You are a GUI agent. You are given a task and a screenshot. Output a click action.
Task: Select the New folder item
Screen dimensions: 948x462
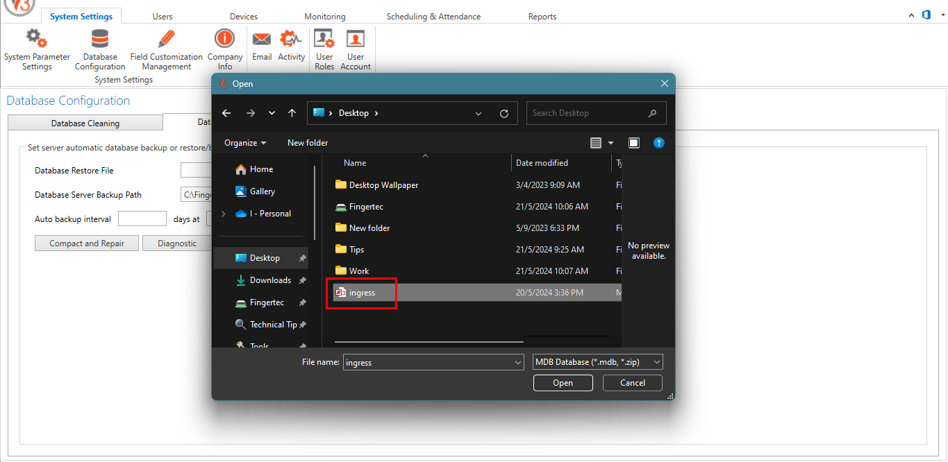[x=363, y=228]
